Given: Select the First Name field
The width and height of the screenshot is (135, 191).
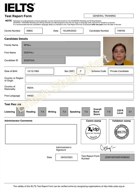Looking at the screenshot, I should 61,53.
